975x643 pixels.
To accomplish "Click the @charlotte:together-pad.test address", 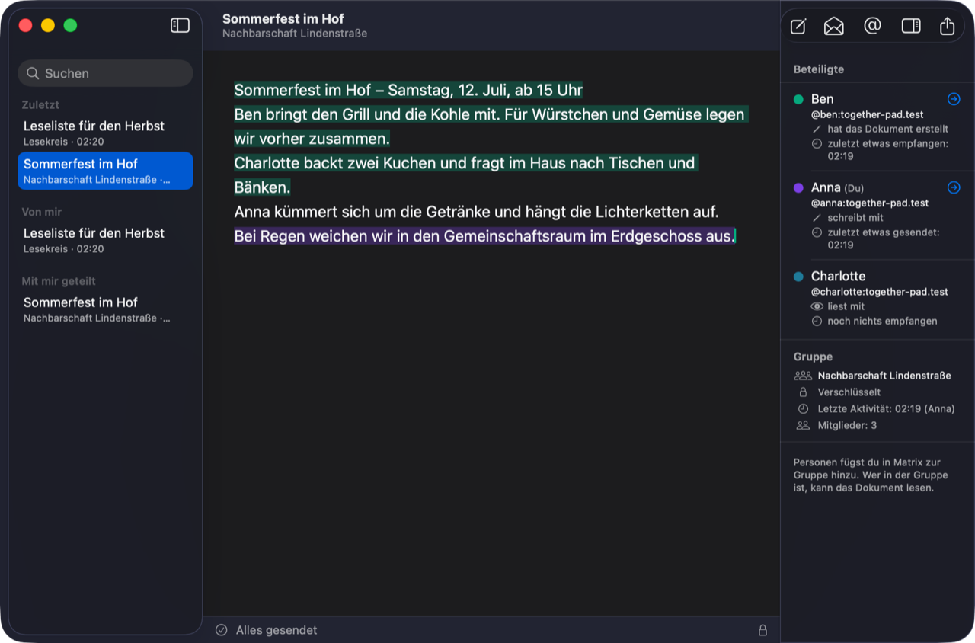I will tap(880, 292).
